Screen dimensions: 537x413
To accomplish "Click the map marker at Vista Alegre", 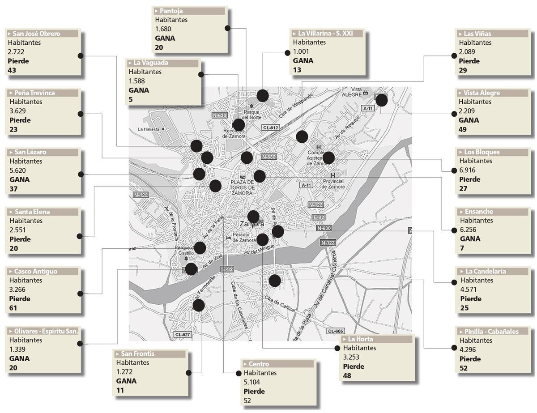I will pos(381,100).
